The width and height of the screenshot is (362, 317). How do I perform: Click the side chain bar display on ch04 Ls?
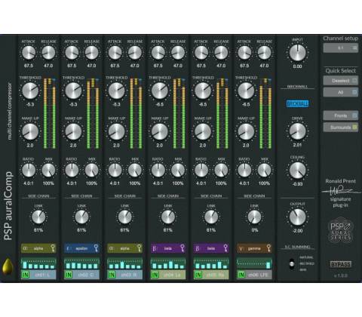tap(168, 264)
